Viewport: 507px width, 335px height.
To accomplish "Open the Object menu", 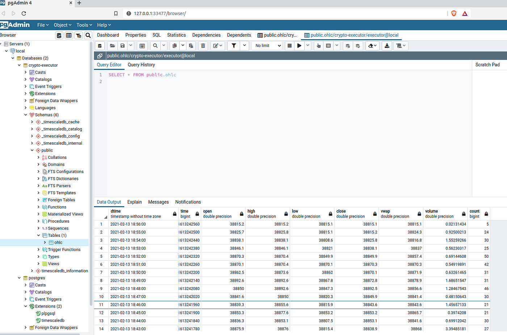I will 63,25.
